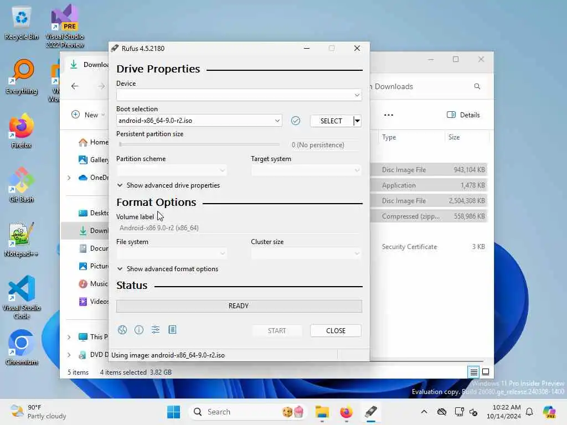Expand the OneDrive tree node
This screenshot has height=425, width=567.
click(69, 178)
